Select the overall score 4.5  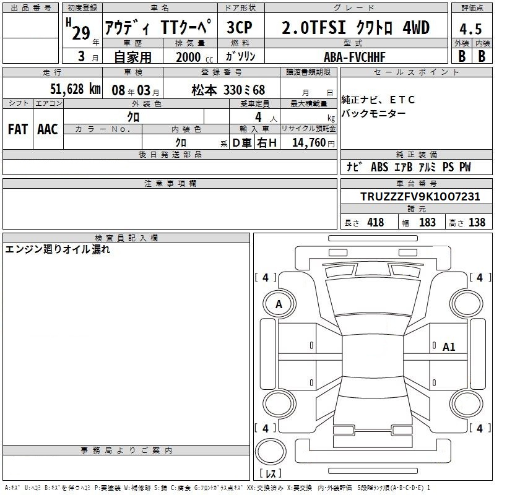coord(470,29)
